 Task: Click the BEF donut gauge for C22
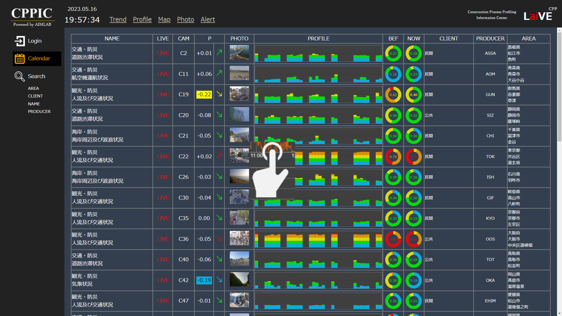[393, 157]
